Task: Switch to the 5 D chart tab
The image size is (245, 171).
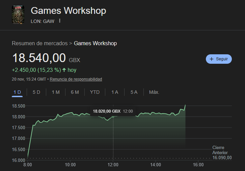Action: click(x=36, y=92)
